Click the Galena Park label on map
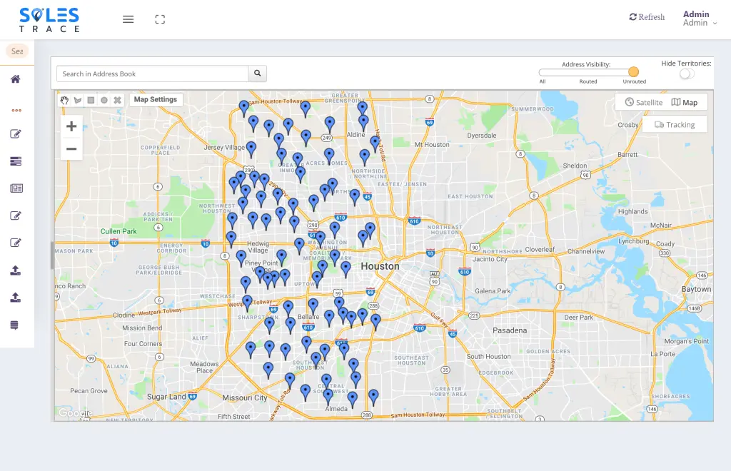 coord(493,290)
